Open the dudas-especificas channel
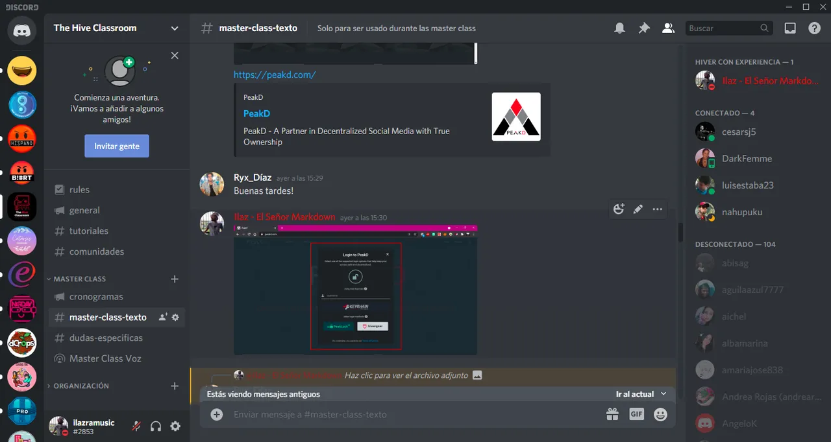The height and width of the screenshot is (442, 831). pyautogui.click(x=117, y=338)
